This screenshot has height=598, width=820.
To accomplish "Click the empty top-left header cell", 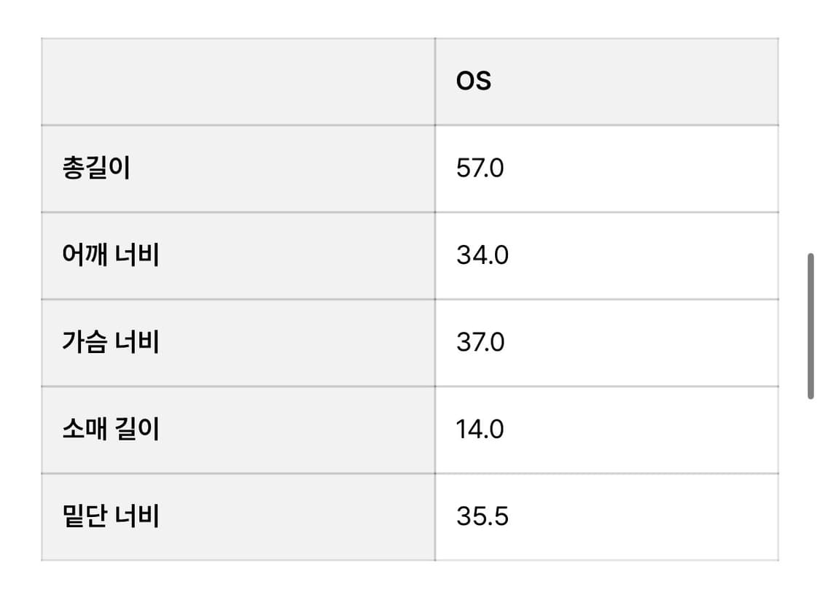I will [238, 82].
